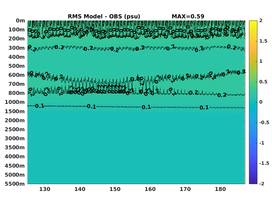Click the colorbar tick label '1.5'
This screenshot has height=204, width=272.
(263, 41)
